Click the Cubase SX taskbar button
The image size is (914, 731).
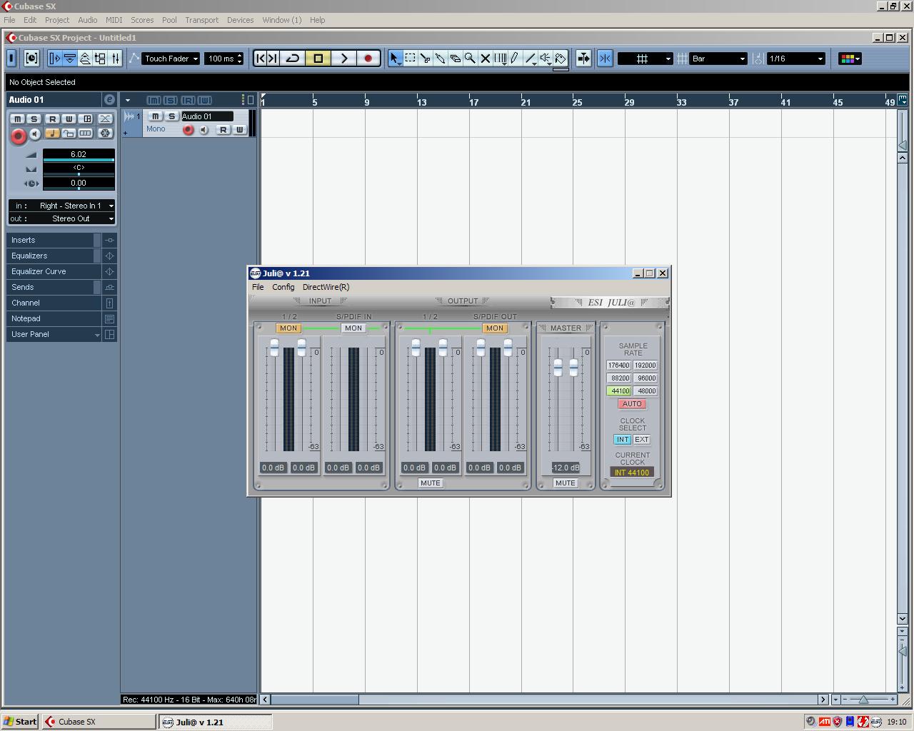coord(99,722)
